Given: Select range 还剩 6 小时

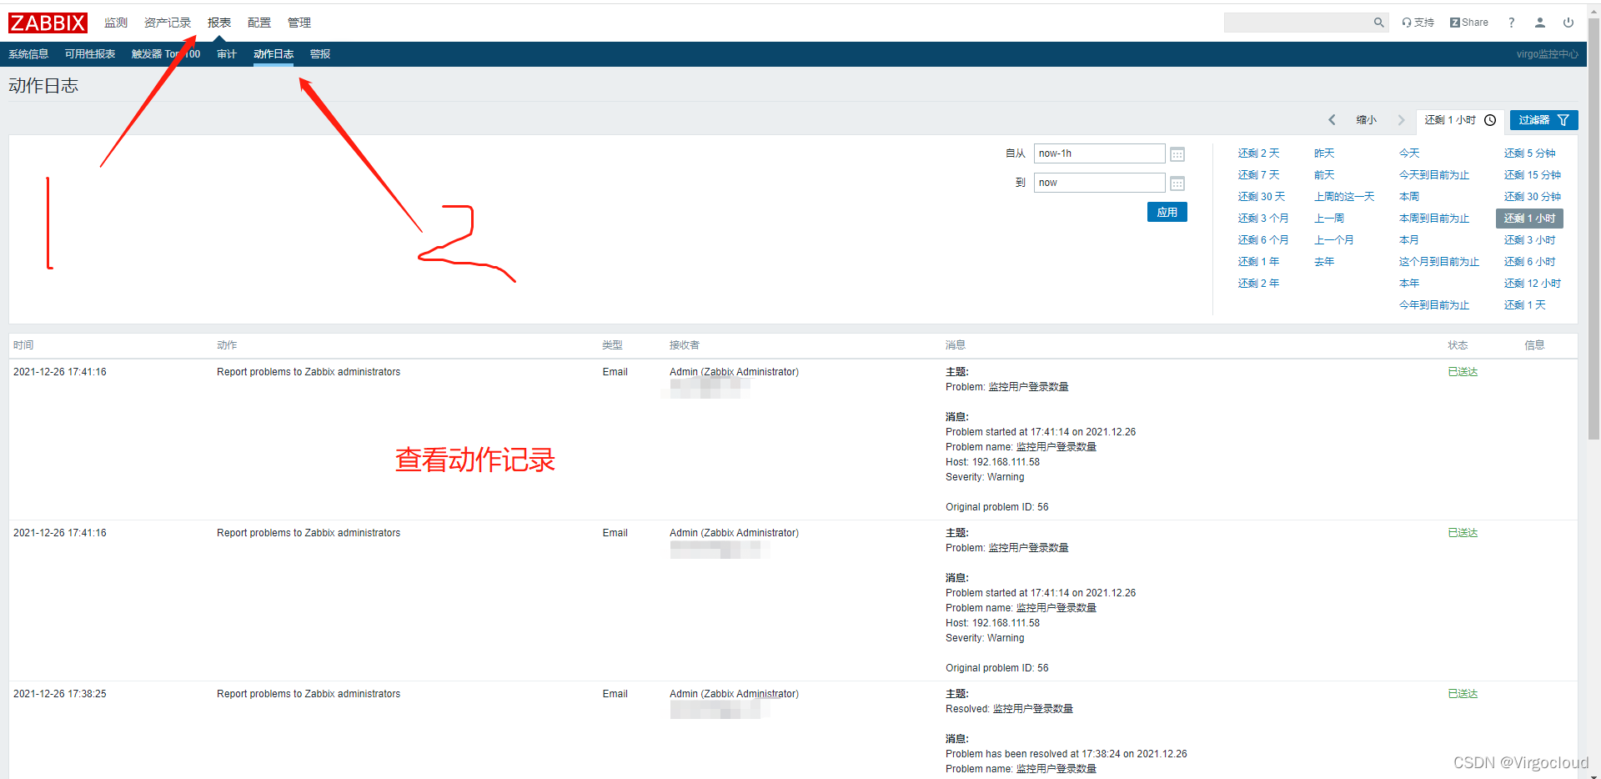Looking at the screenshot, I should [x=1529, y=262].
